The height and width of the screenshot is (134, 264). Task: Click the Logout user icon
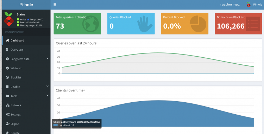pyautogui.click(x=8, y=124)
